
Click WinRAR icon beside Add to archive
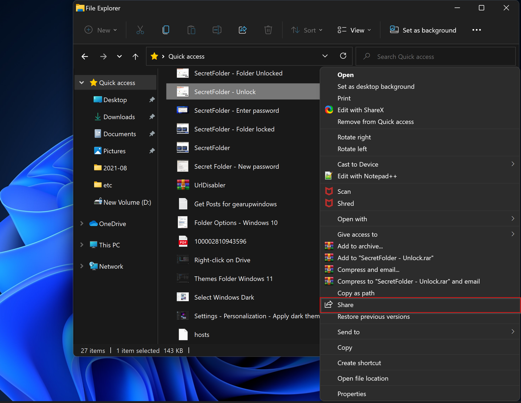point(329,246)
